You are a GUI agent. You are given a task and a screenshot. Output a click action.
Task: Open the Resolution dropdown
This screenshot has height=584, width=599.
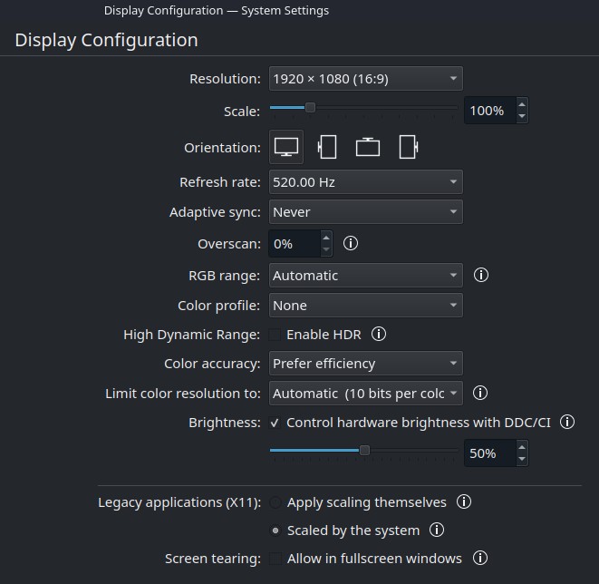(x=365, y=79)
